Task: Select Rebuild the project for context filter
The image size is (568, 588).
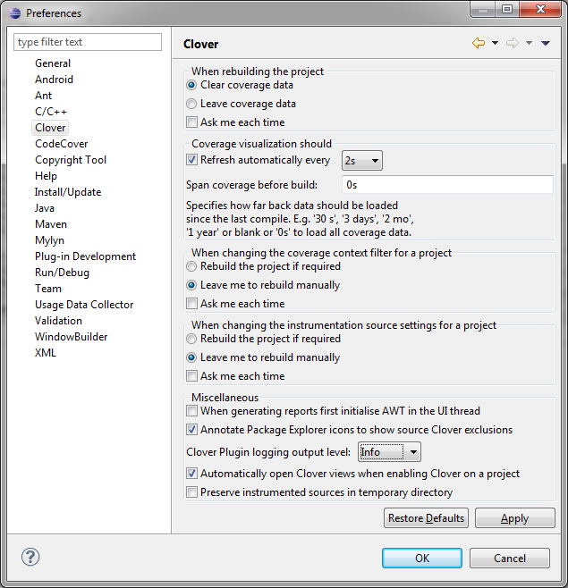Action: tap(191, 266)
